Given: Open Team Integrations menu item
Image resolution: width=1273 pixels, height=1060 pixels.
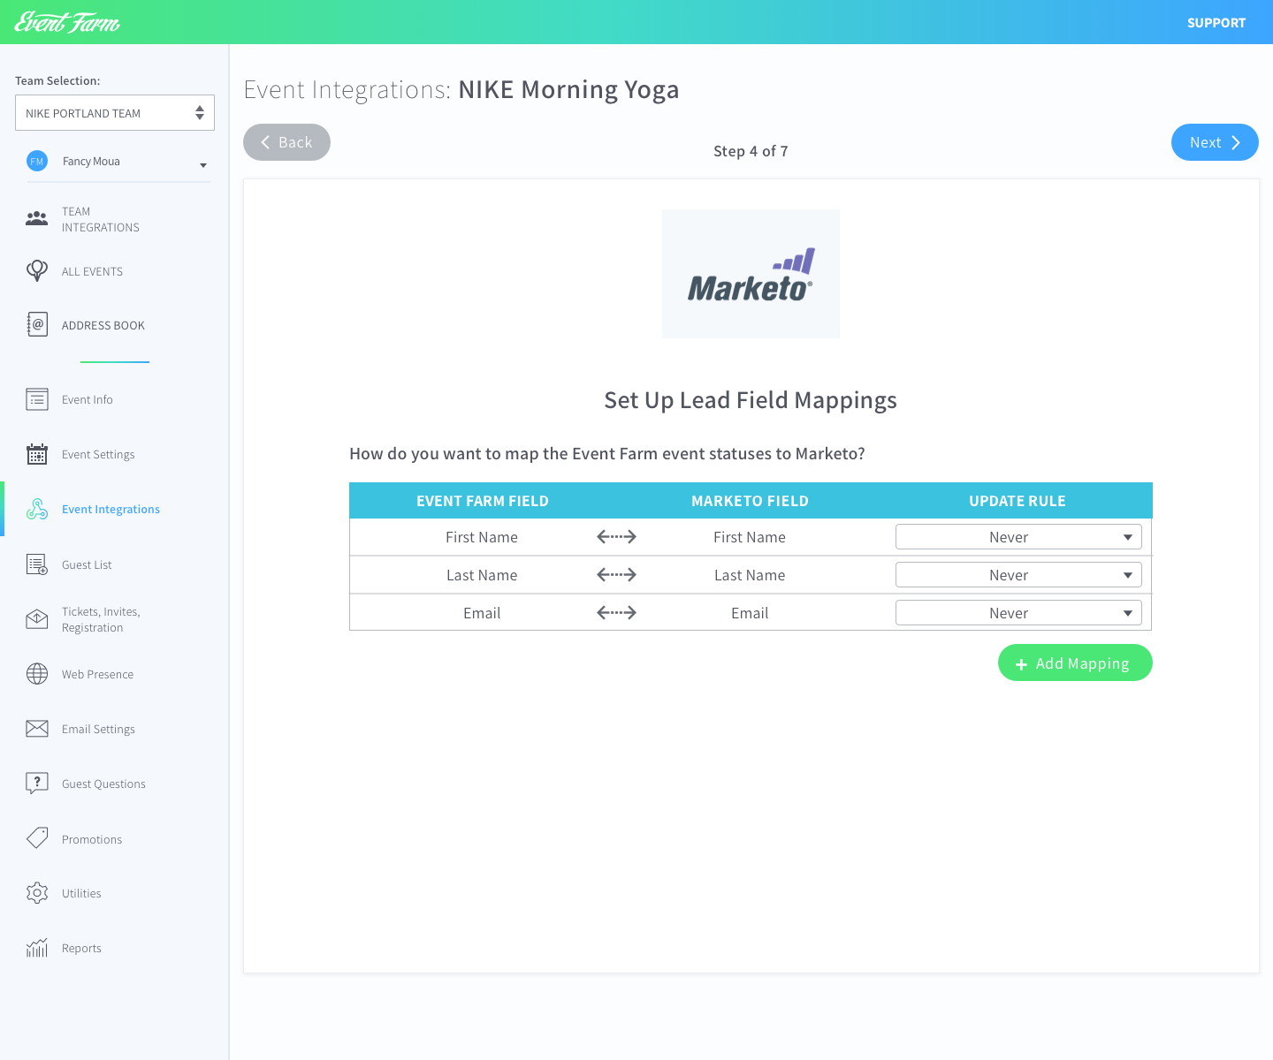Looking at the screenshot, I should click(x=101, y=219).
